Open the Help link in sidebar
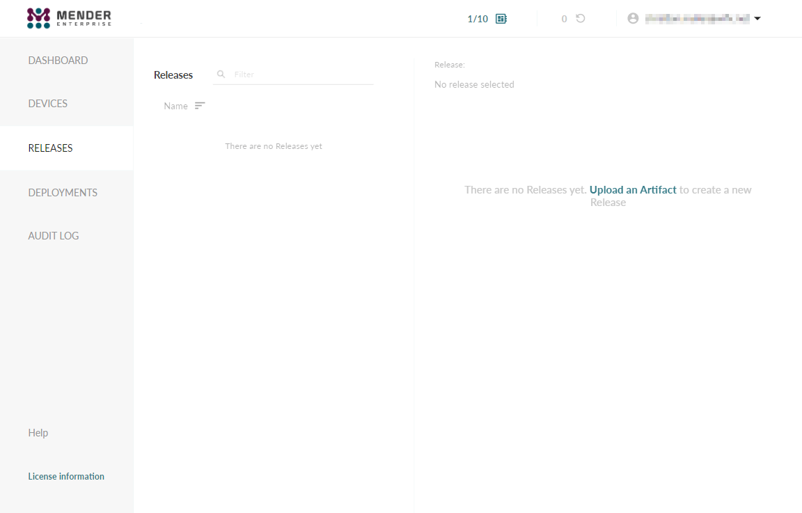Viewport: 802px width, 513px height. (38, 433)
